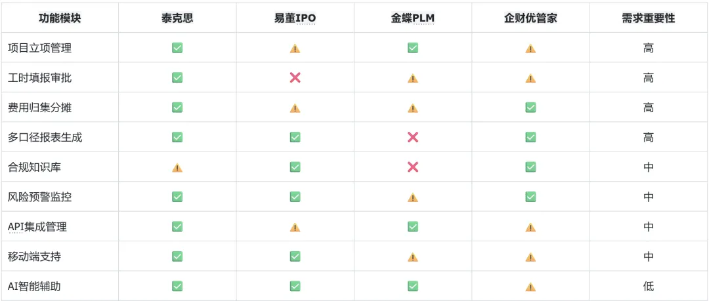Select the 泰克思 column header
The height and width of the screenshot is (301, 709).
177,18
